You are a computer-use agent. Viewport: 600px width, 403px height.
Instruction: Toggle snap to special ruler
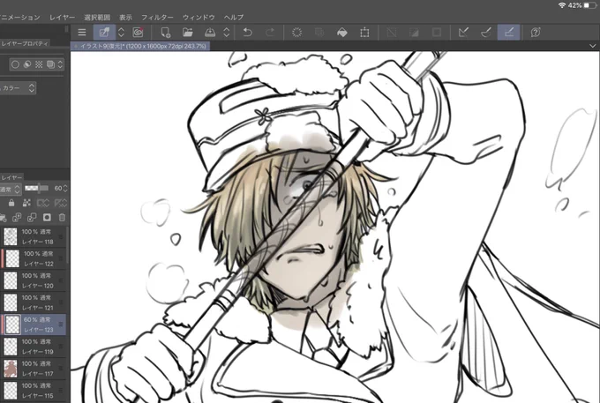click(486, 33)
